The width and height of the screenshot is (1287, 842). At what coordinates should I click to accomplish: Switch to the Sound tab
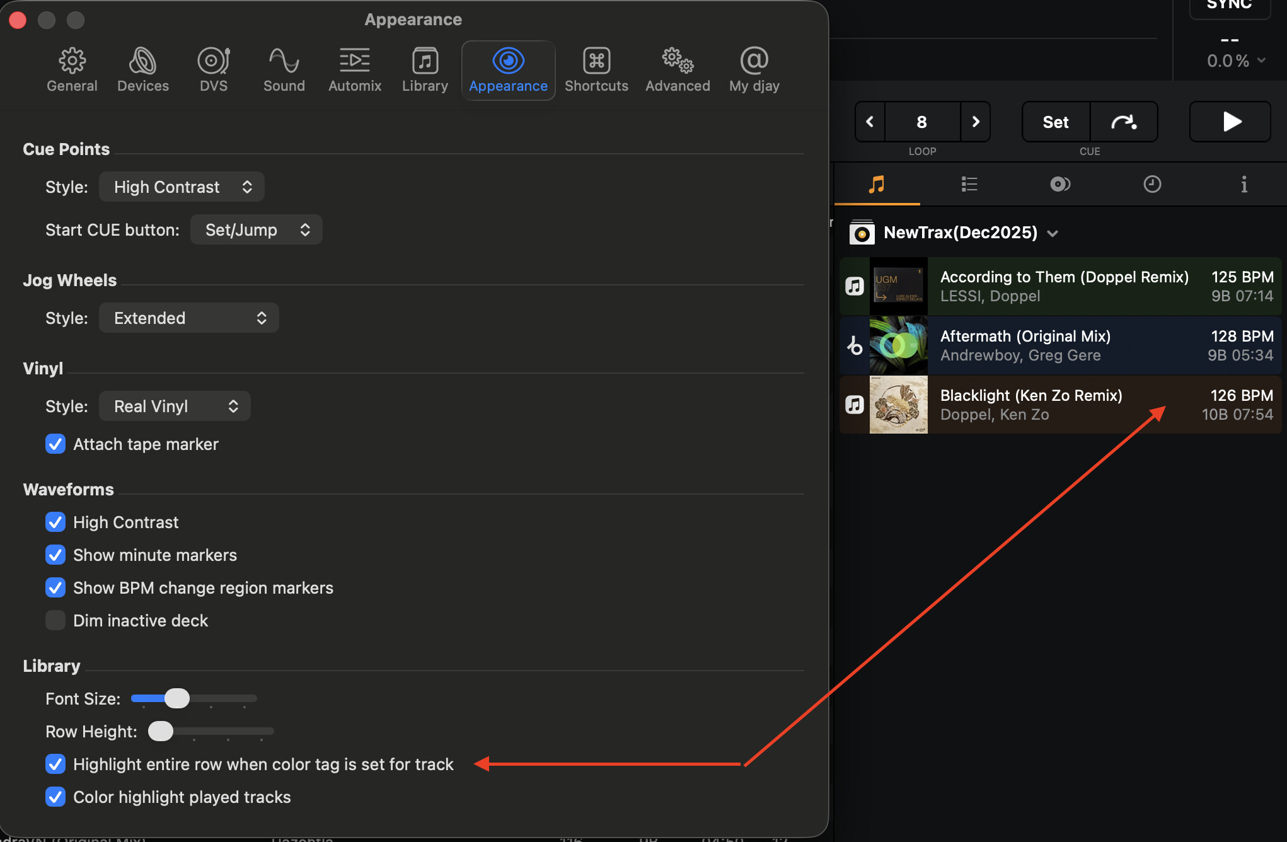pos(284,70)
